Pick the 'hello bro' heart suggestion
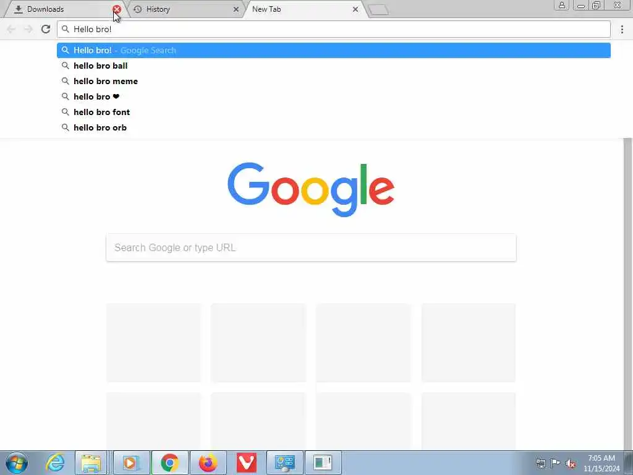 (x=333, y=96)
